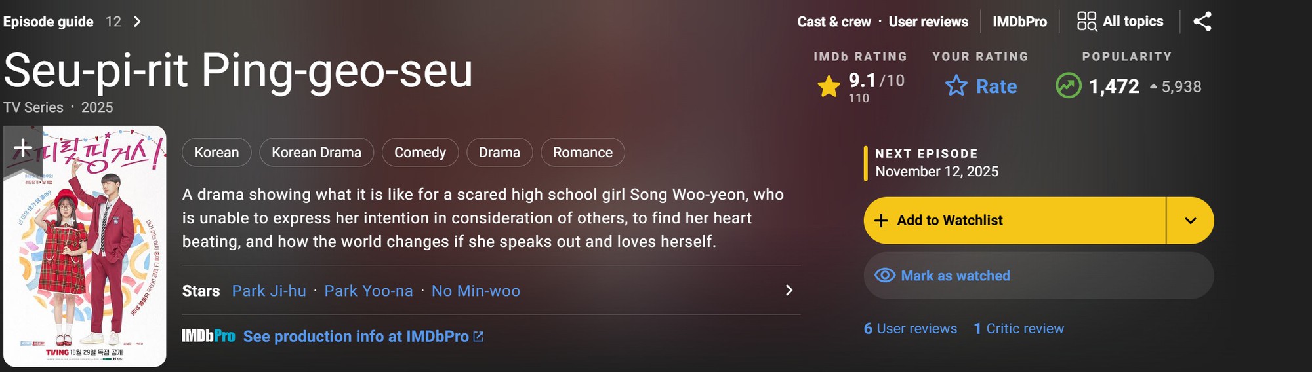Open the 1 Critic review link
This screenshot has width=1312, height=372.
(1019, 329)
